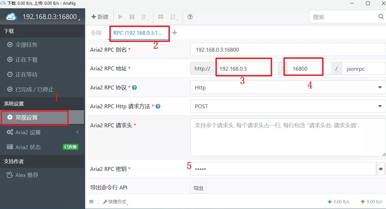The width and height of the screenshot is (386, 209).
Task: Click the hamburger menu icon in footer
Action: tap(91, 202)
